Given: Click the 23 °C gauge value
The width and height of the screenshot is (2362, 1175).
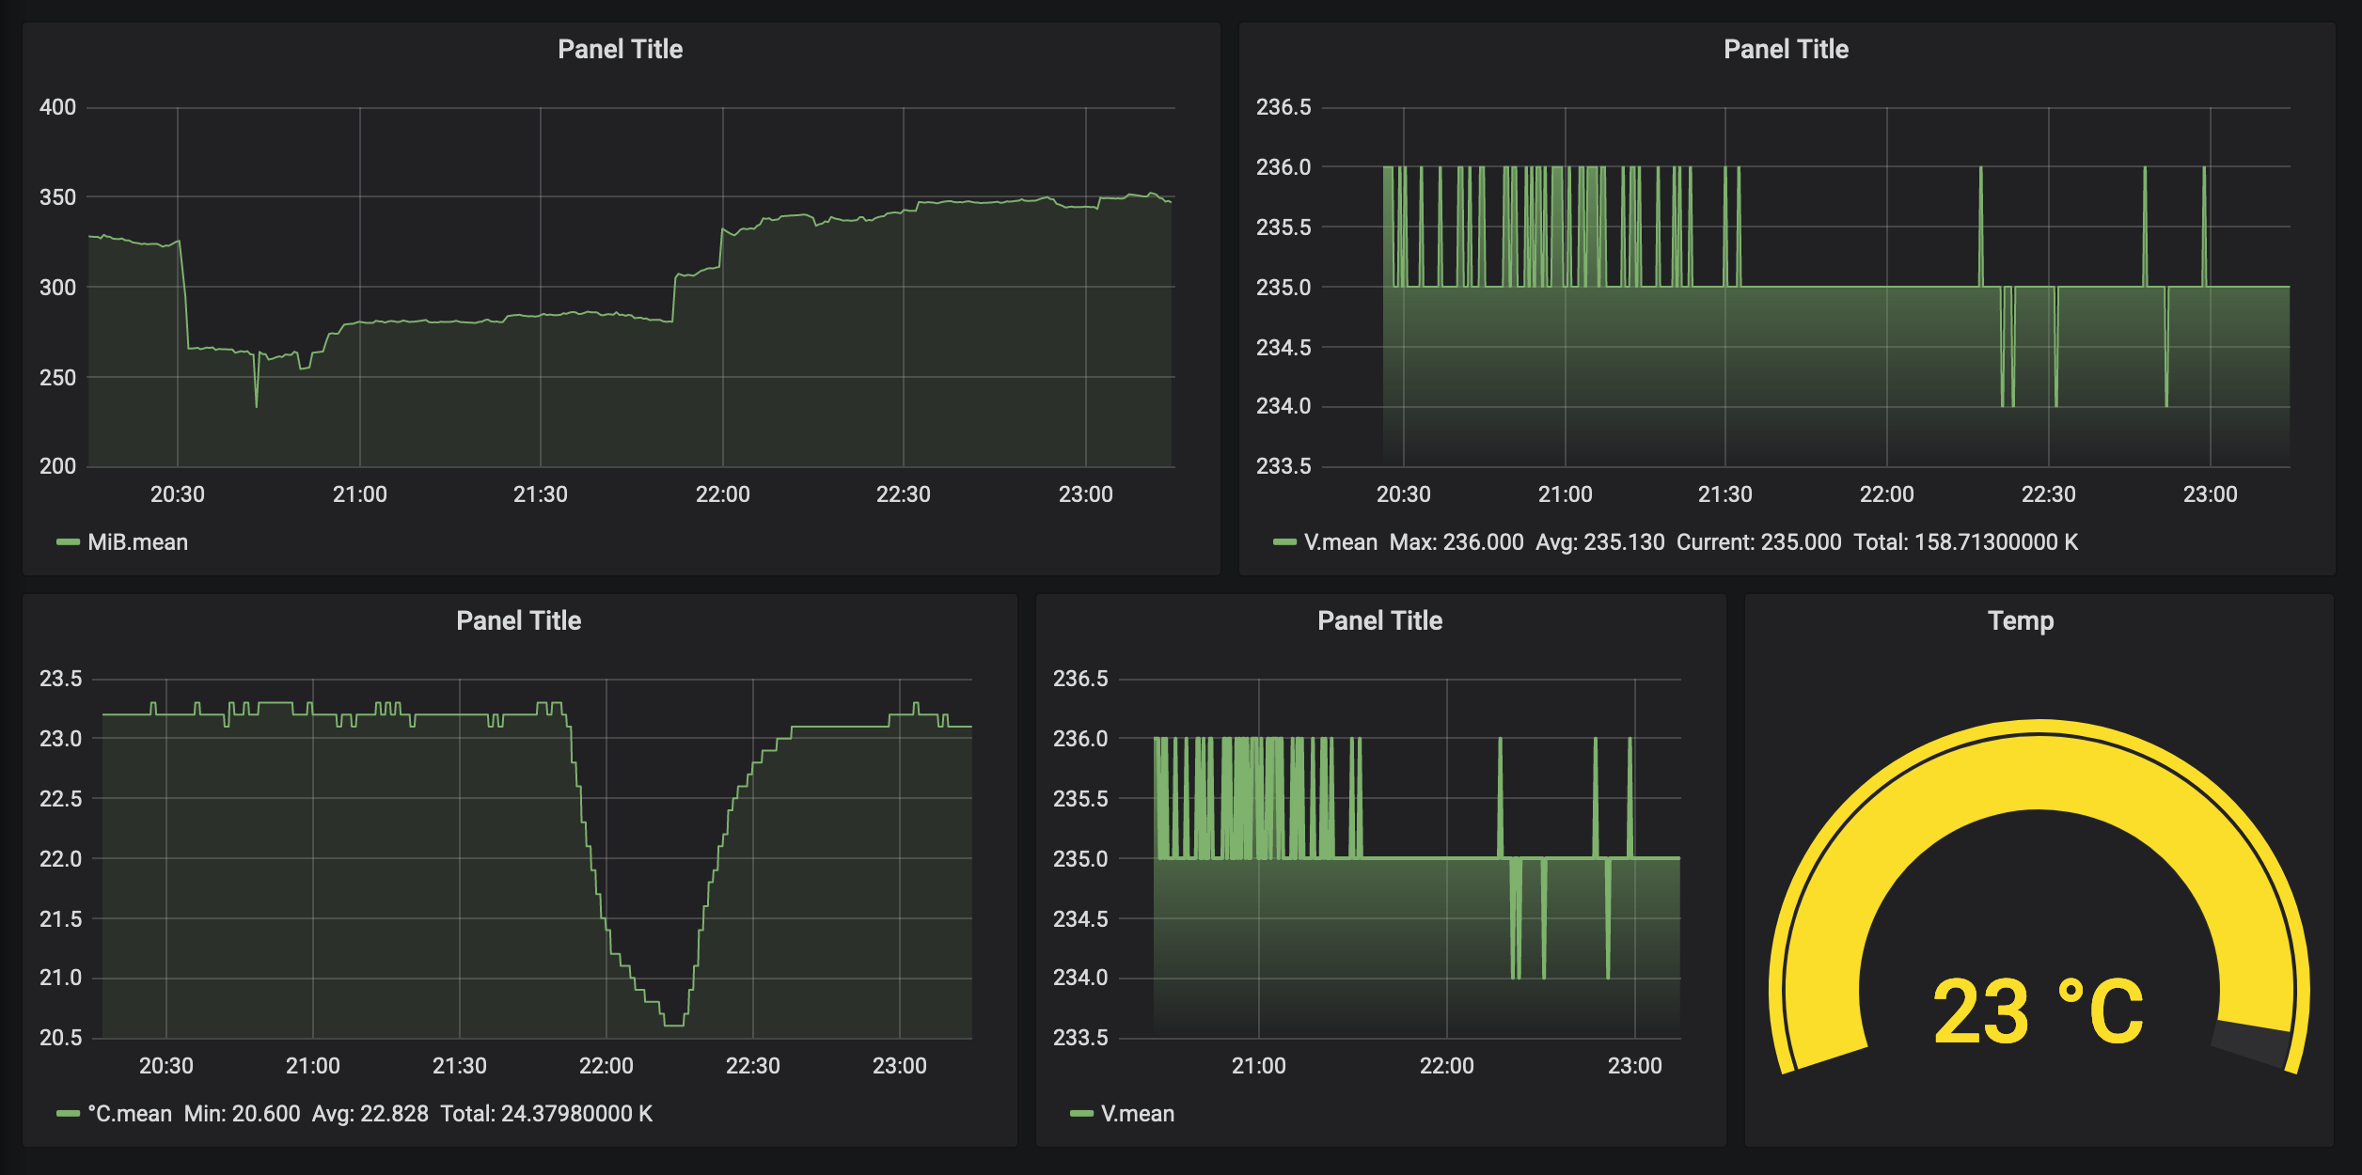Looking at the screenshot, I should pos(2038,1012).
